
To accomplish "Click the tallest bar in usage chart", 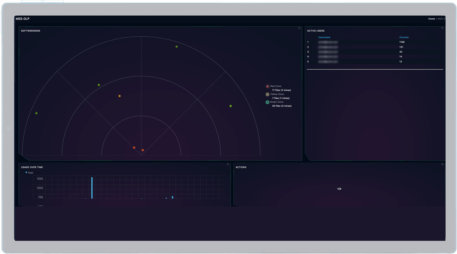I will (x=92, y=188).
